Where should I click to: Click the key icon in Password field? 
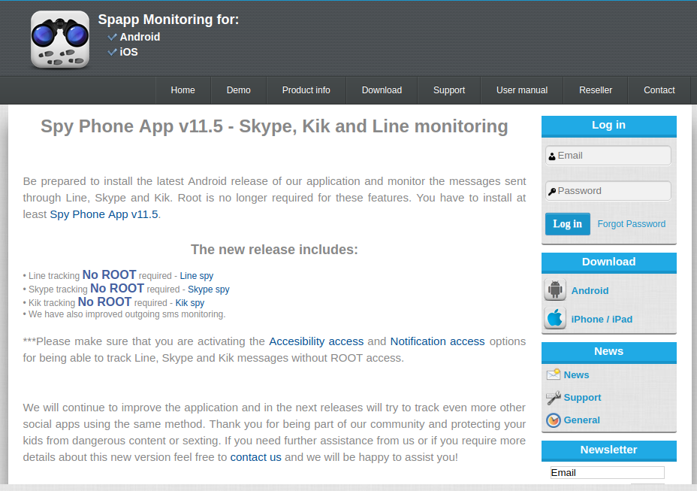tap(552, 192)
